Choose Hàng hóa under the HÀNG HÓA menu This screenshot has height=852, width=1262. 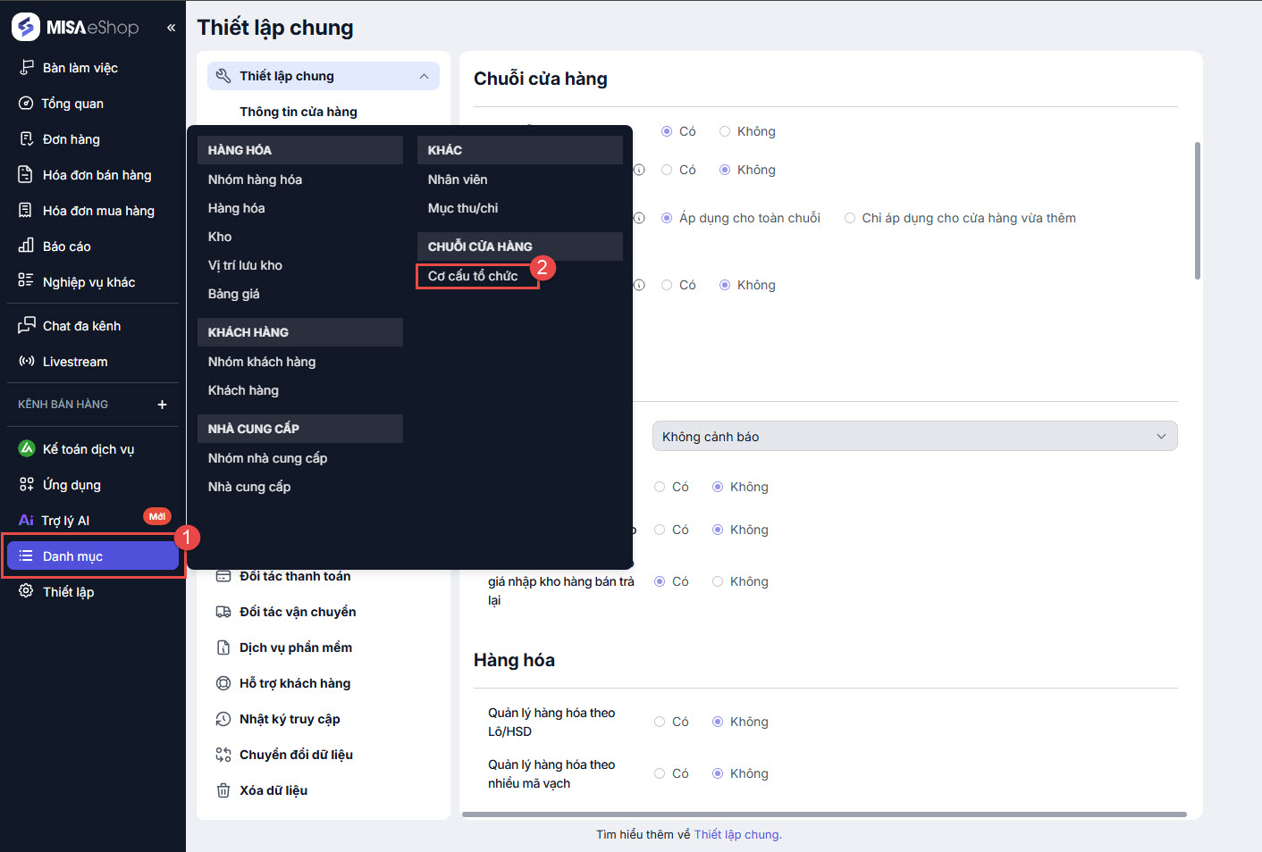tap(236, 208)
